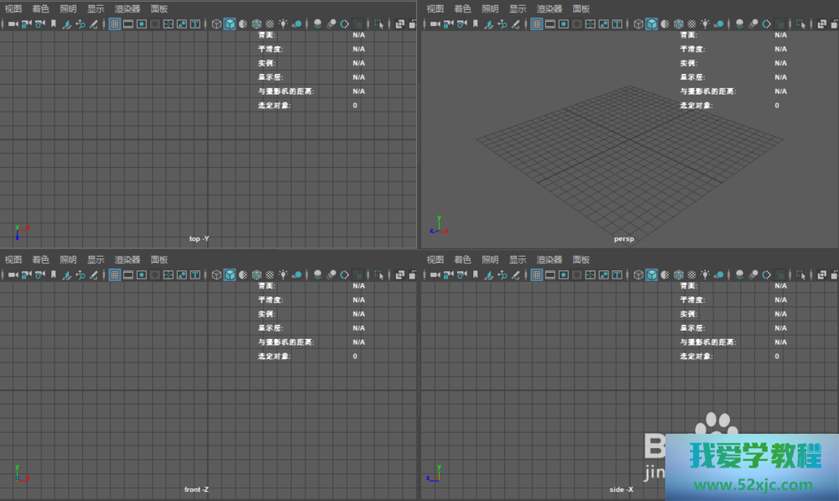Viewport: 839px width, 501px height.
Task: Open 面板 menu in perspective panel
Action: 581,8
